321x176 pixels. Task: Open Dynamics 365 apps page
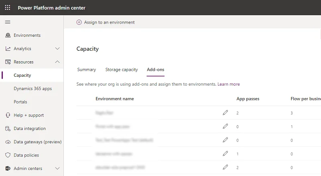point(33,89)
